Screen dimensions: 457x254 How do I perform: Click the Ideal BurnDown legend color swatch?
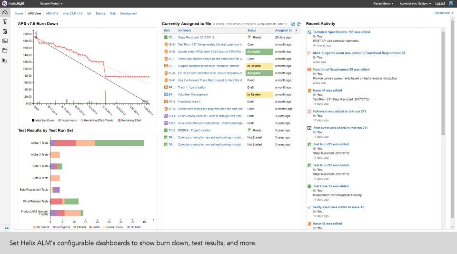[x=32, y=120]
